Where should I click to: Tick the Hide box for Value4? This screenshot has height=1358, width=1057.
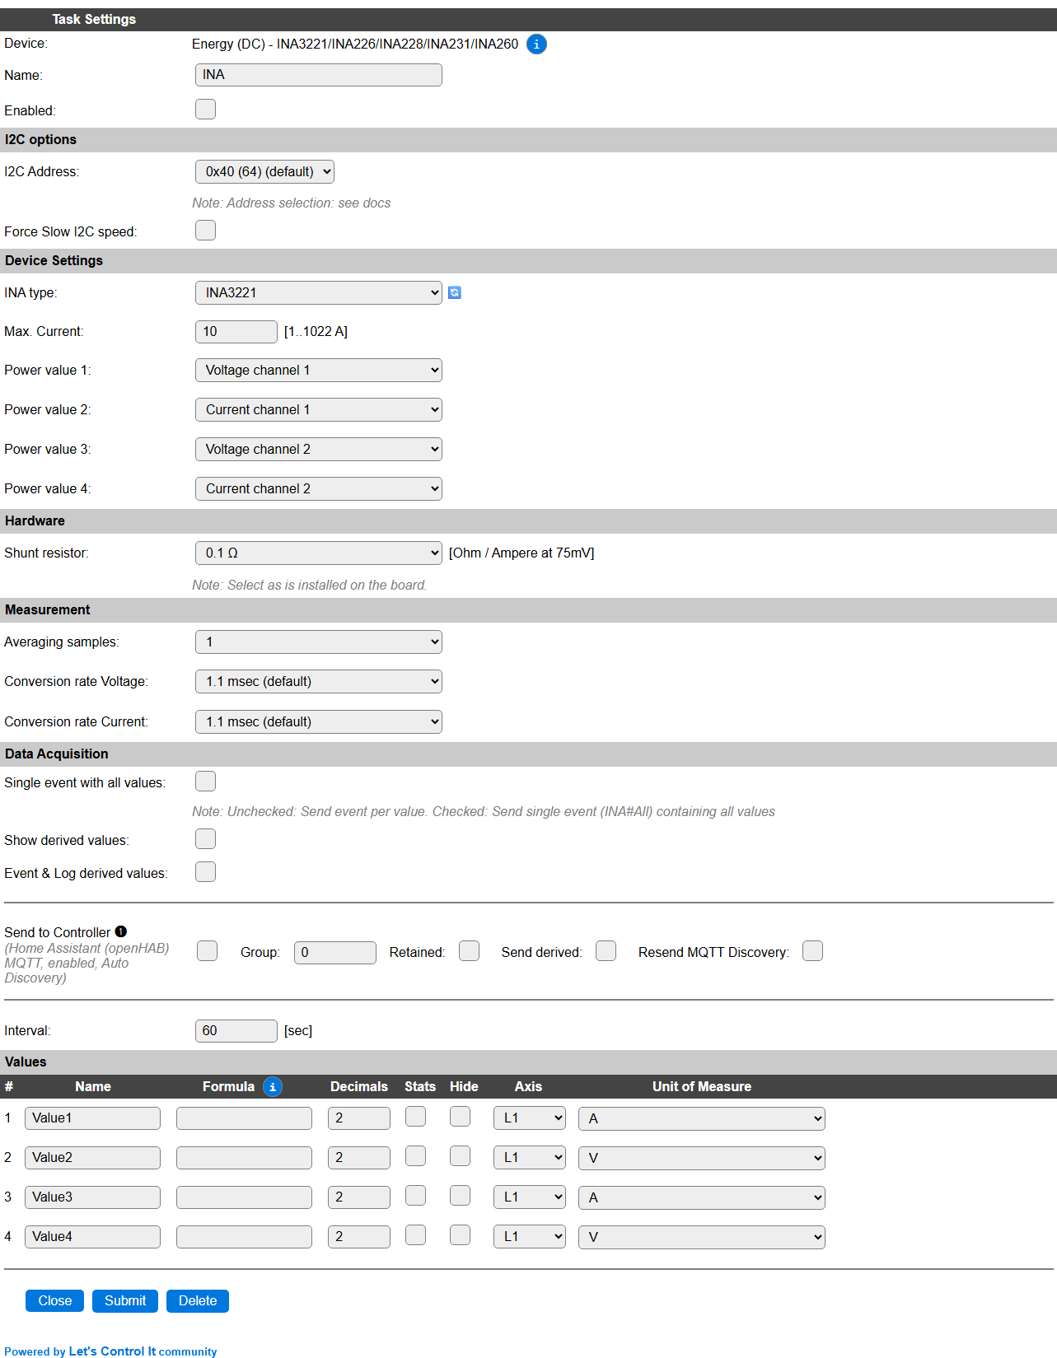(x=461, y=1235)
